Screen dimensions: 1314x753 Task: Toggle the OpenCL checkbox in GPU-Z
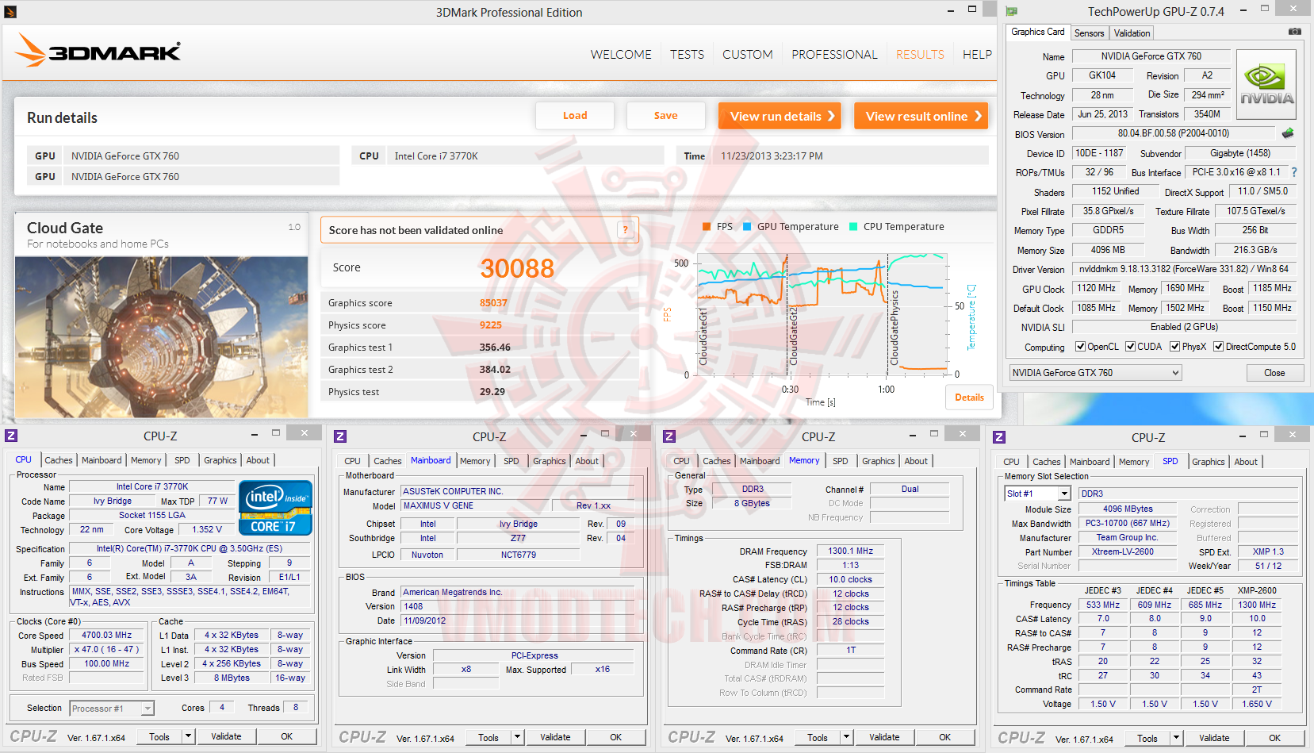1080,347
